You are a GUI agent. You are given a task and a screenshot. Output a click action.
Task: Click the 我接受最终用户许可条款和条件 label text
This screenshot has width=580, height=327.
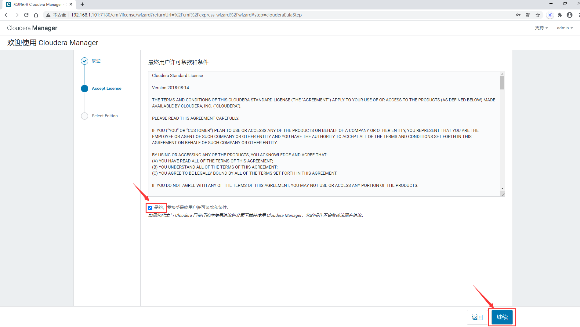click(x=198, y=207)
